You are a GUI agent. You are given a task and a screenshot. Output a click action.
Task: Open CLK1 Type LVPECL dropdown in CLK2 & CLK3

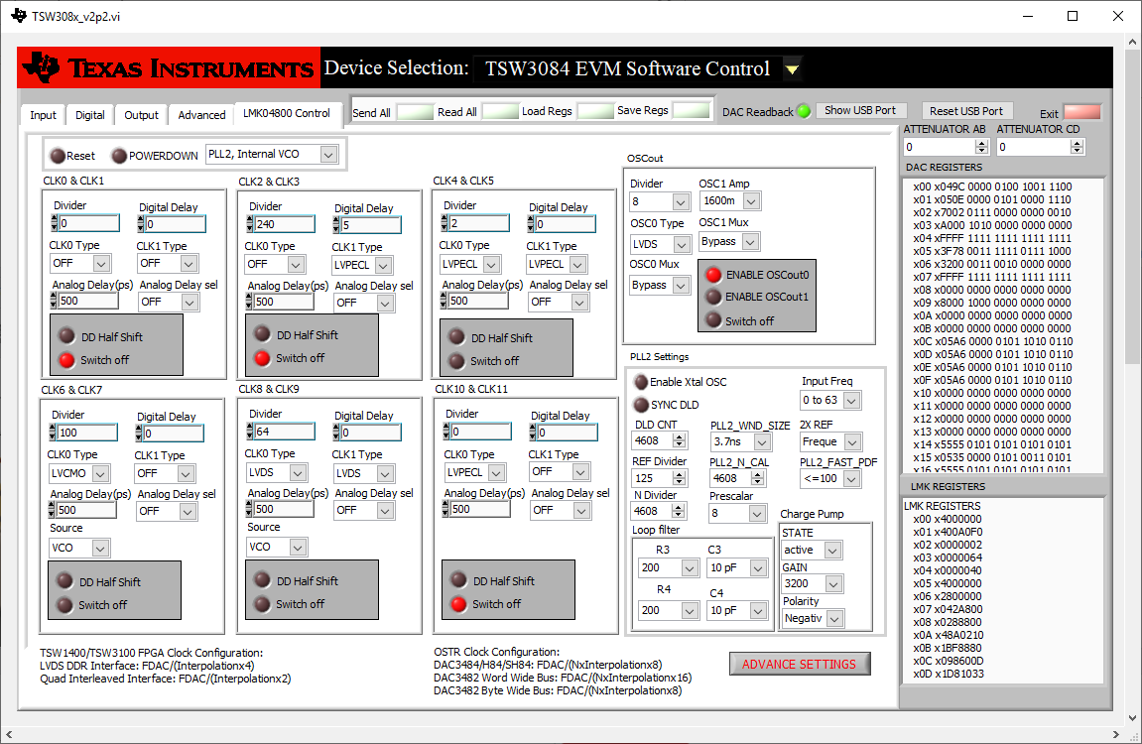384,265
